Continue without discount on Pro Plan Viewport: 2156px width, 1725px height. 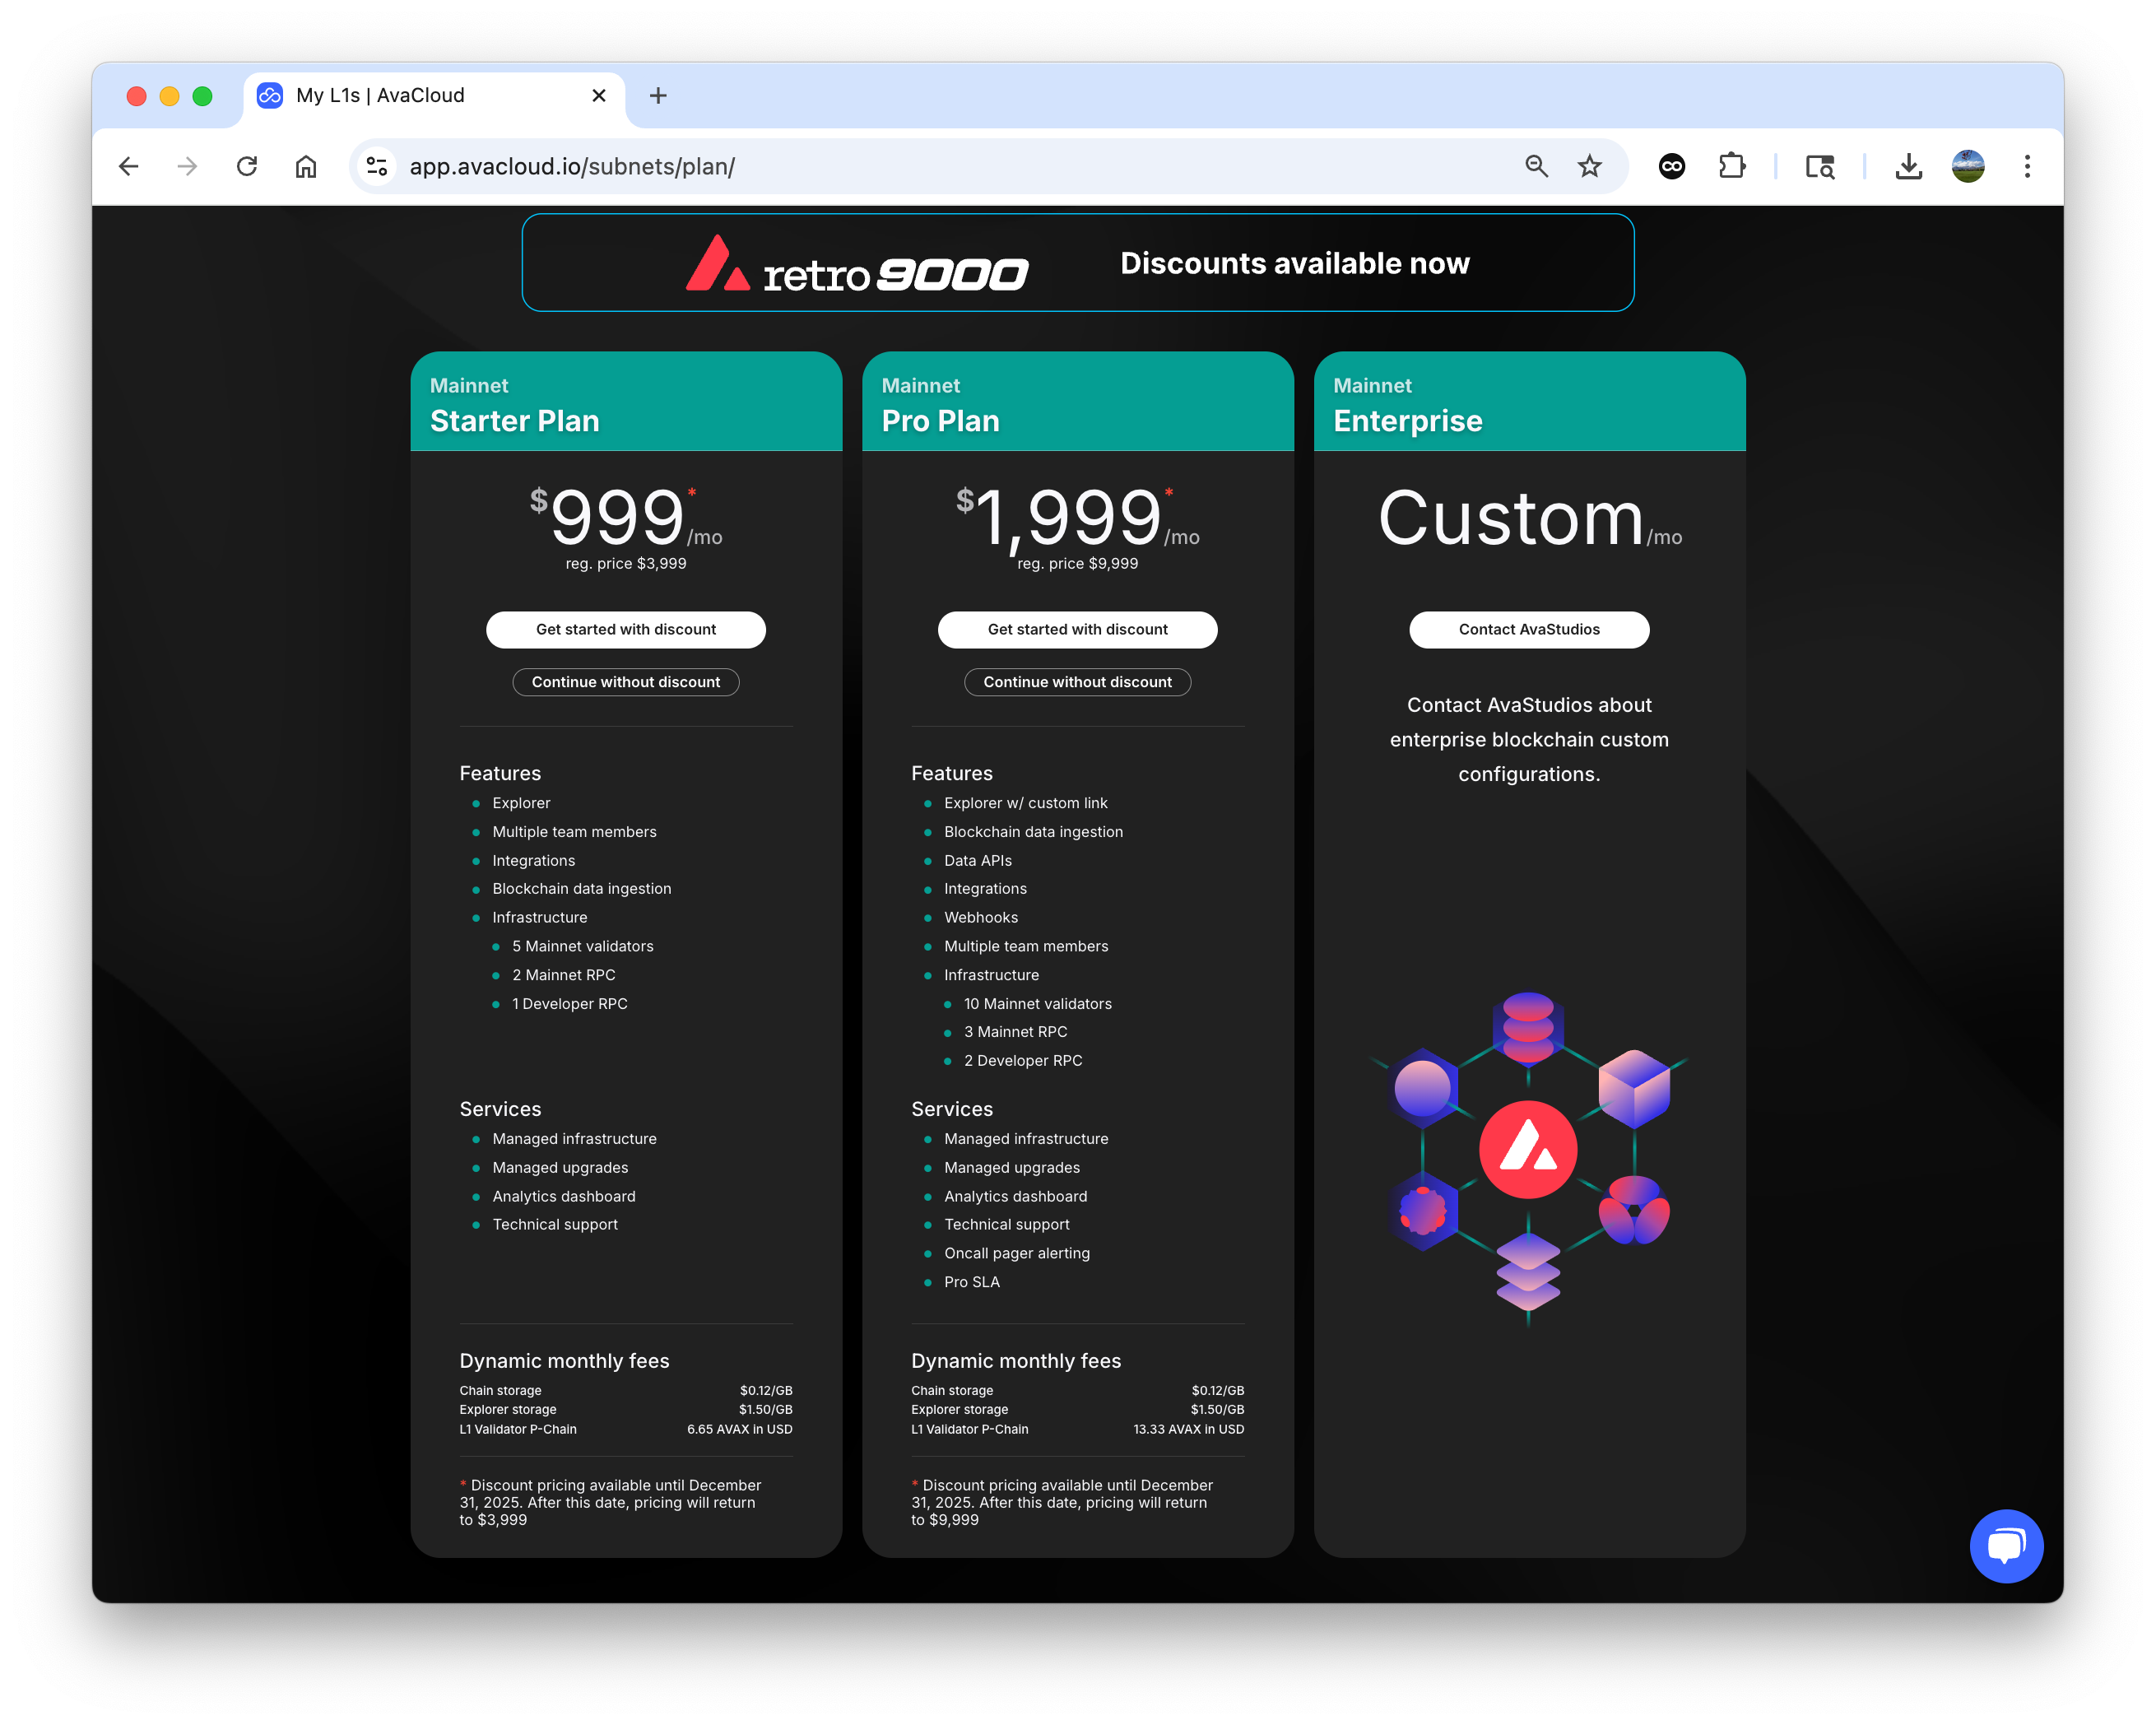point(1077,682)
